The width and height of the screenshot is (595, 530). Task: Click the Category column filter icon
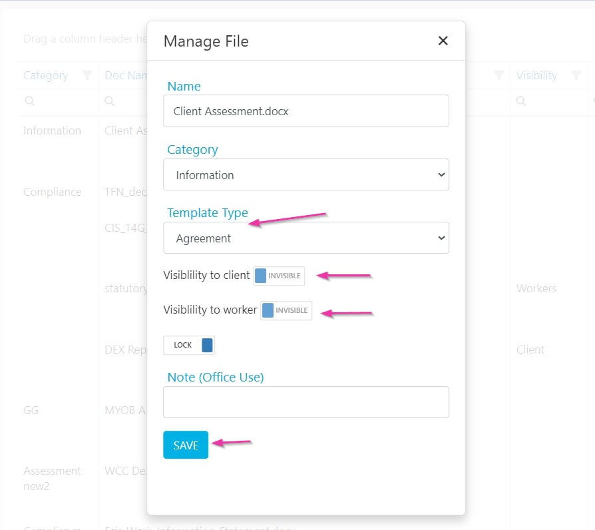tap(87, 75)
